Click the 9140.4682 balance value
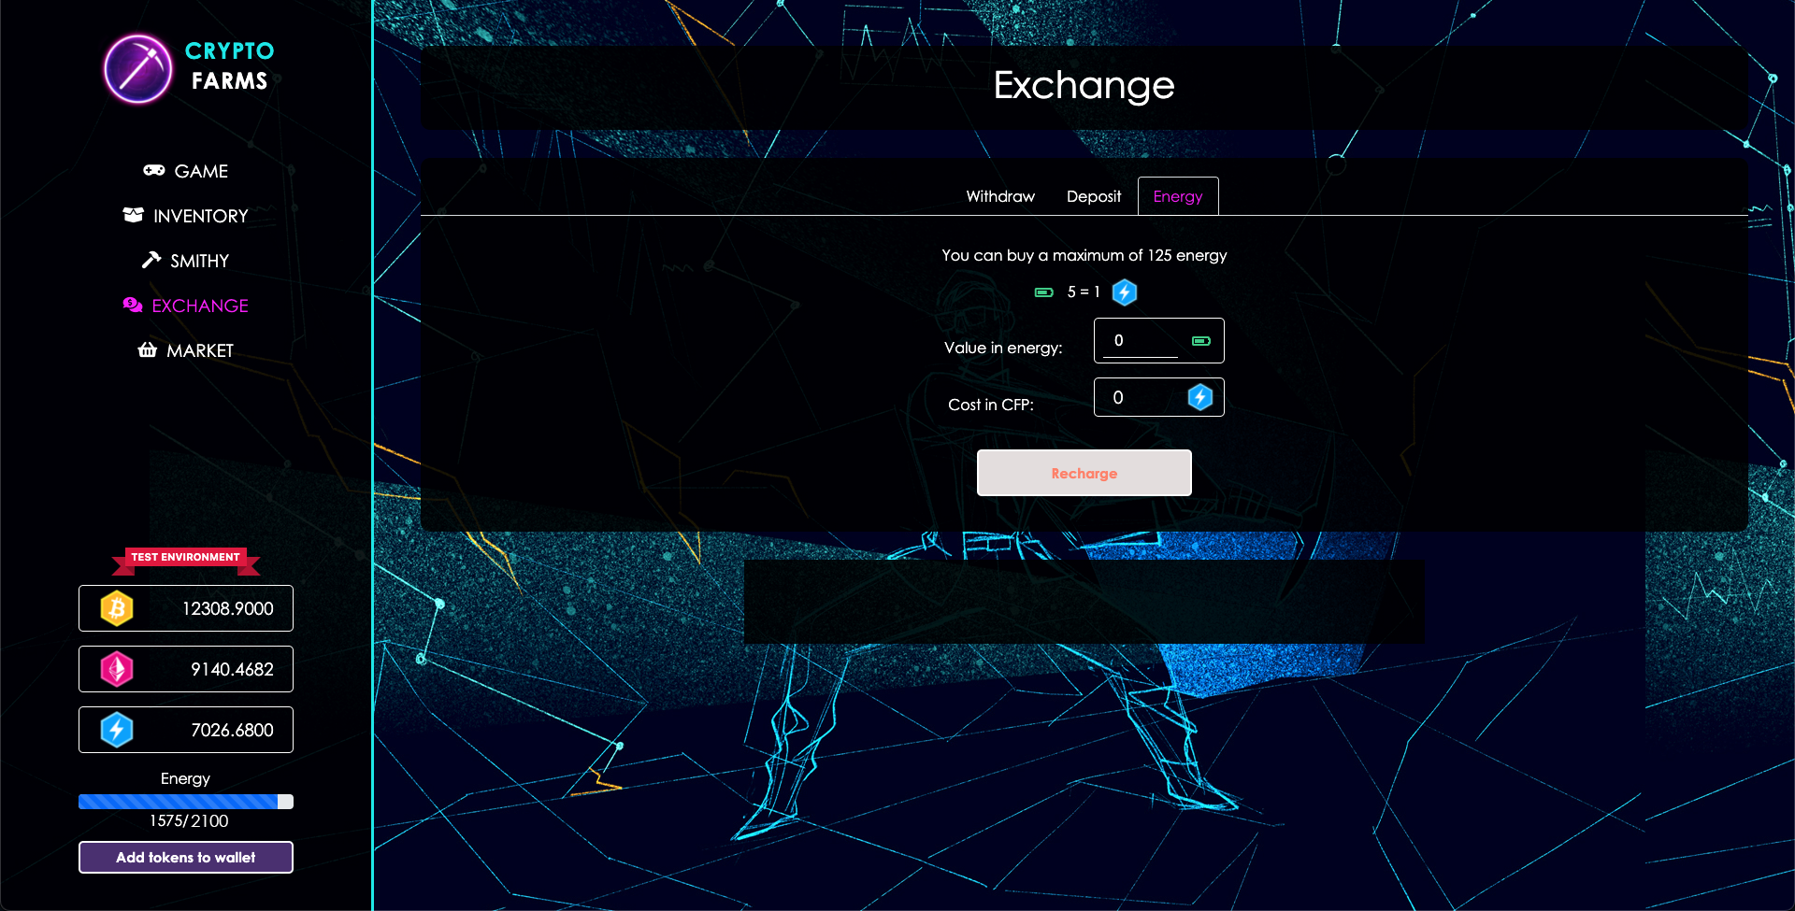The height and width of the screenshot is (911, 1795). pos(232,670)
